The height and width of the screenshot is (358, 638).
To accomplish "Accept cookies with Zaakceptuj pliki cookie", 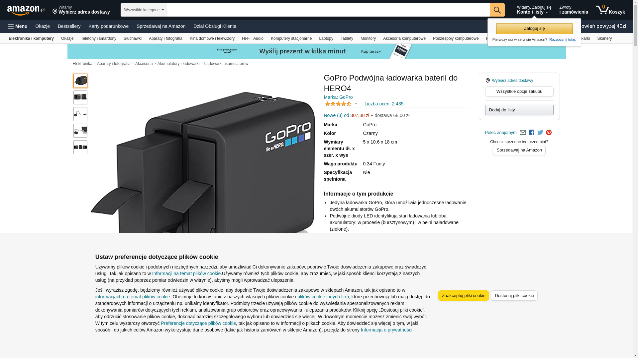I will (464, 295).
